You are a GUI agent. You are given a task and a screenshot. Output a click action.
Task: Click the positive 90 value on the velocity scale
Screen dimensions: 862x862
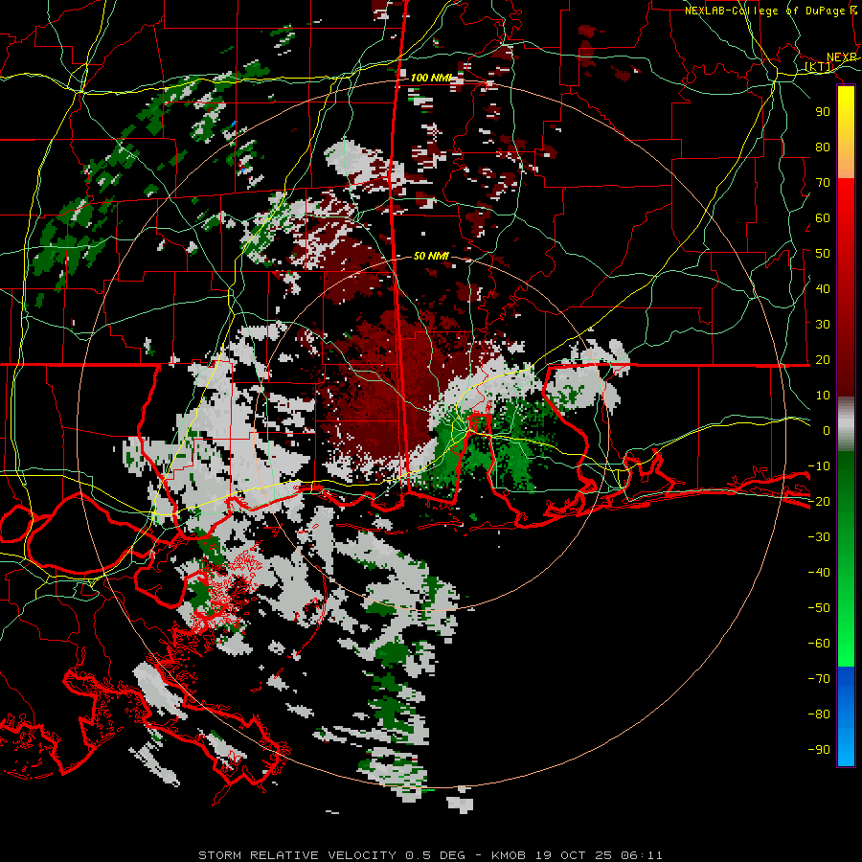click(x=823, y=112)
